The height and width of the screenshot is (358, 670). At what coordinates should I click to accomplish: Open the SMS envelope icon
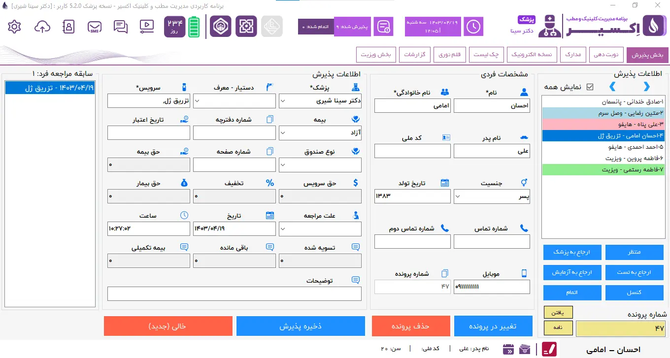[95, 27]
